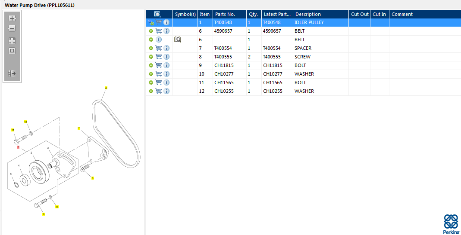Sort by the Parts No. column header
461x235 pixels.
[229, 14]
